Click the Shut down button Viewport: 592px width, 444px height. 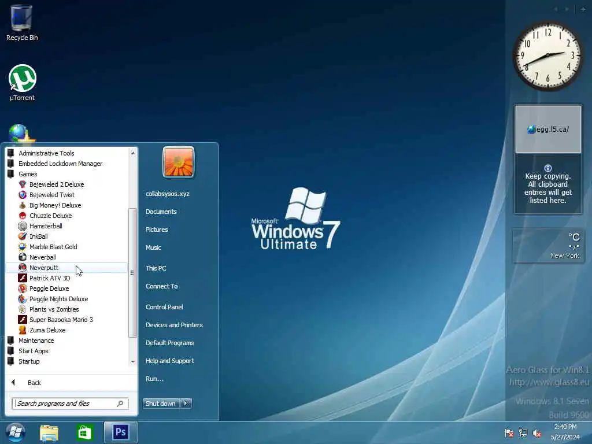coord(161,404)
